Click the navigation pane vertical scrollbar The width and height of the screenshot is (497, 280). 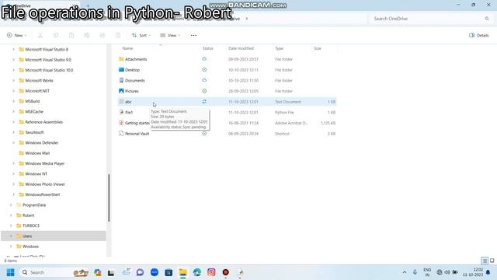coord(109,198)
